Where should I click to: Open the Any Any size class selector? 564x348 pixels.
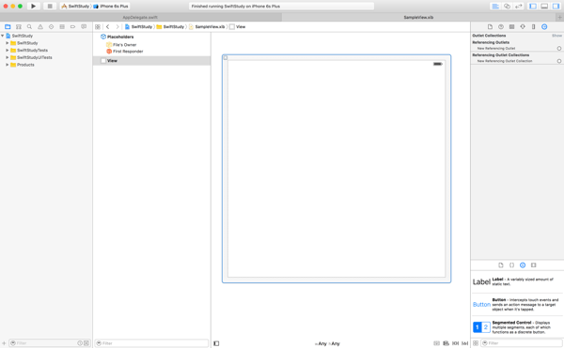327,343
